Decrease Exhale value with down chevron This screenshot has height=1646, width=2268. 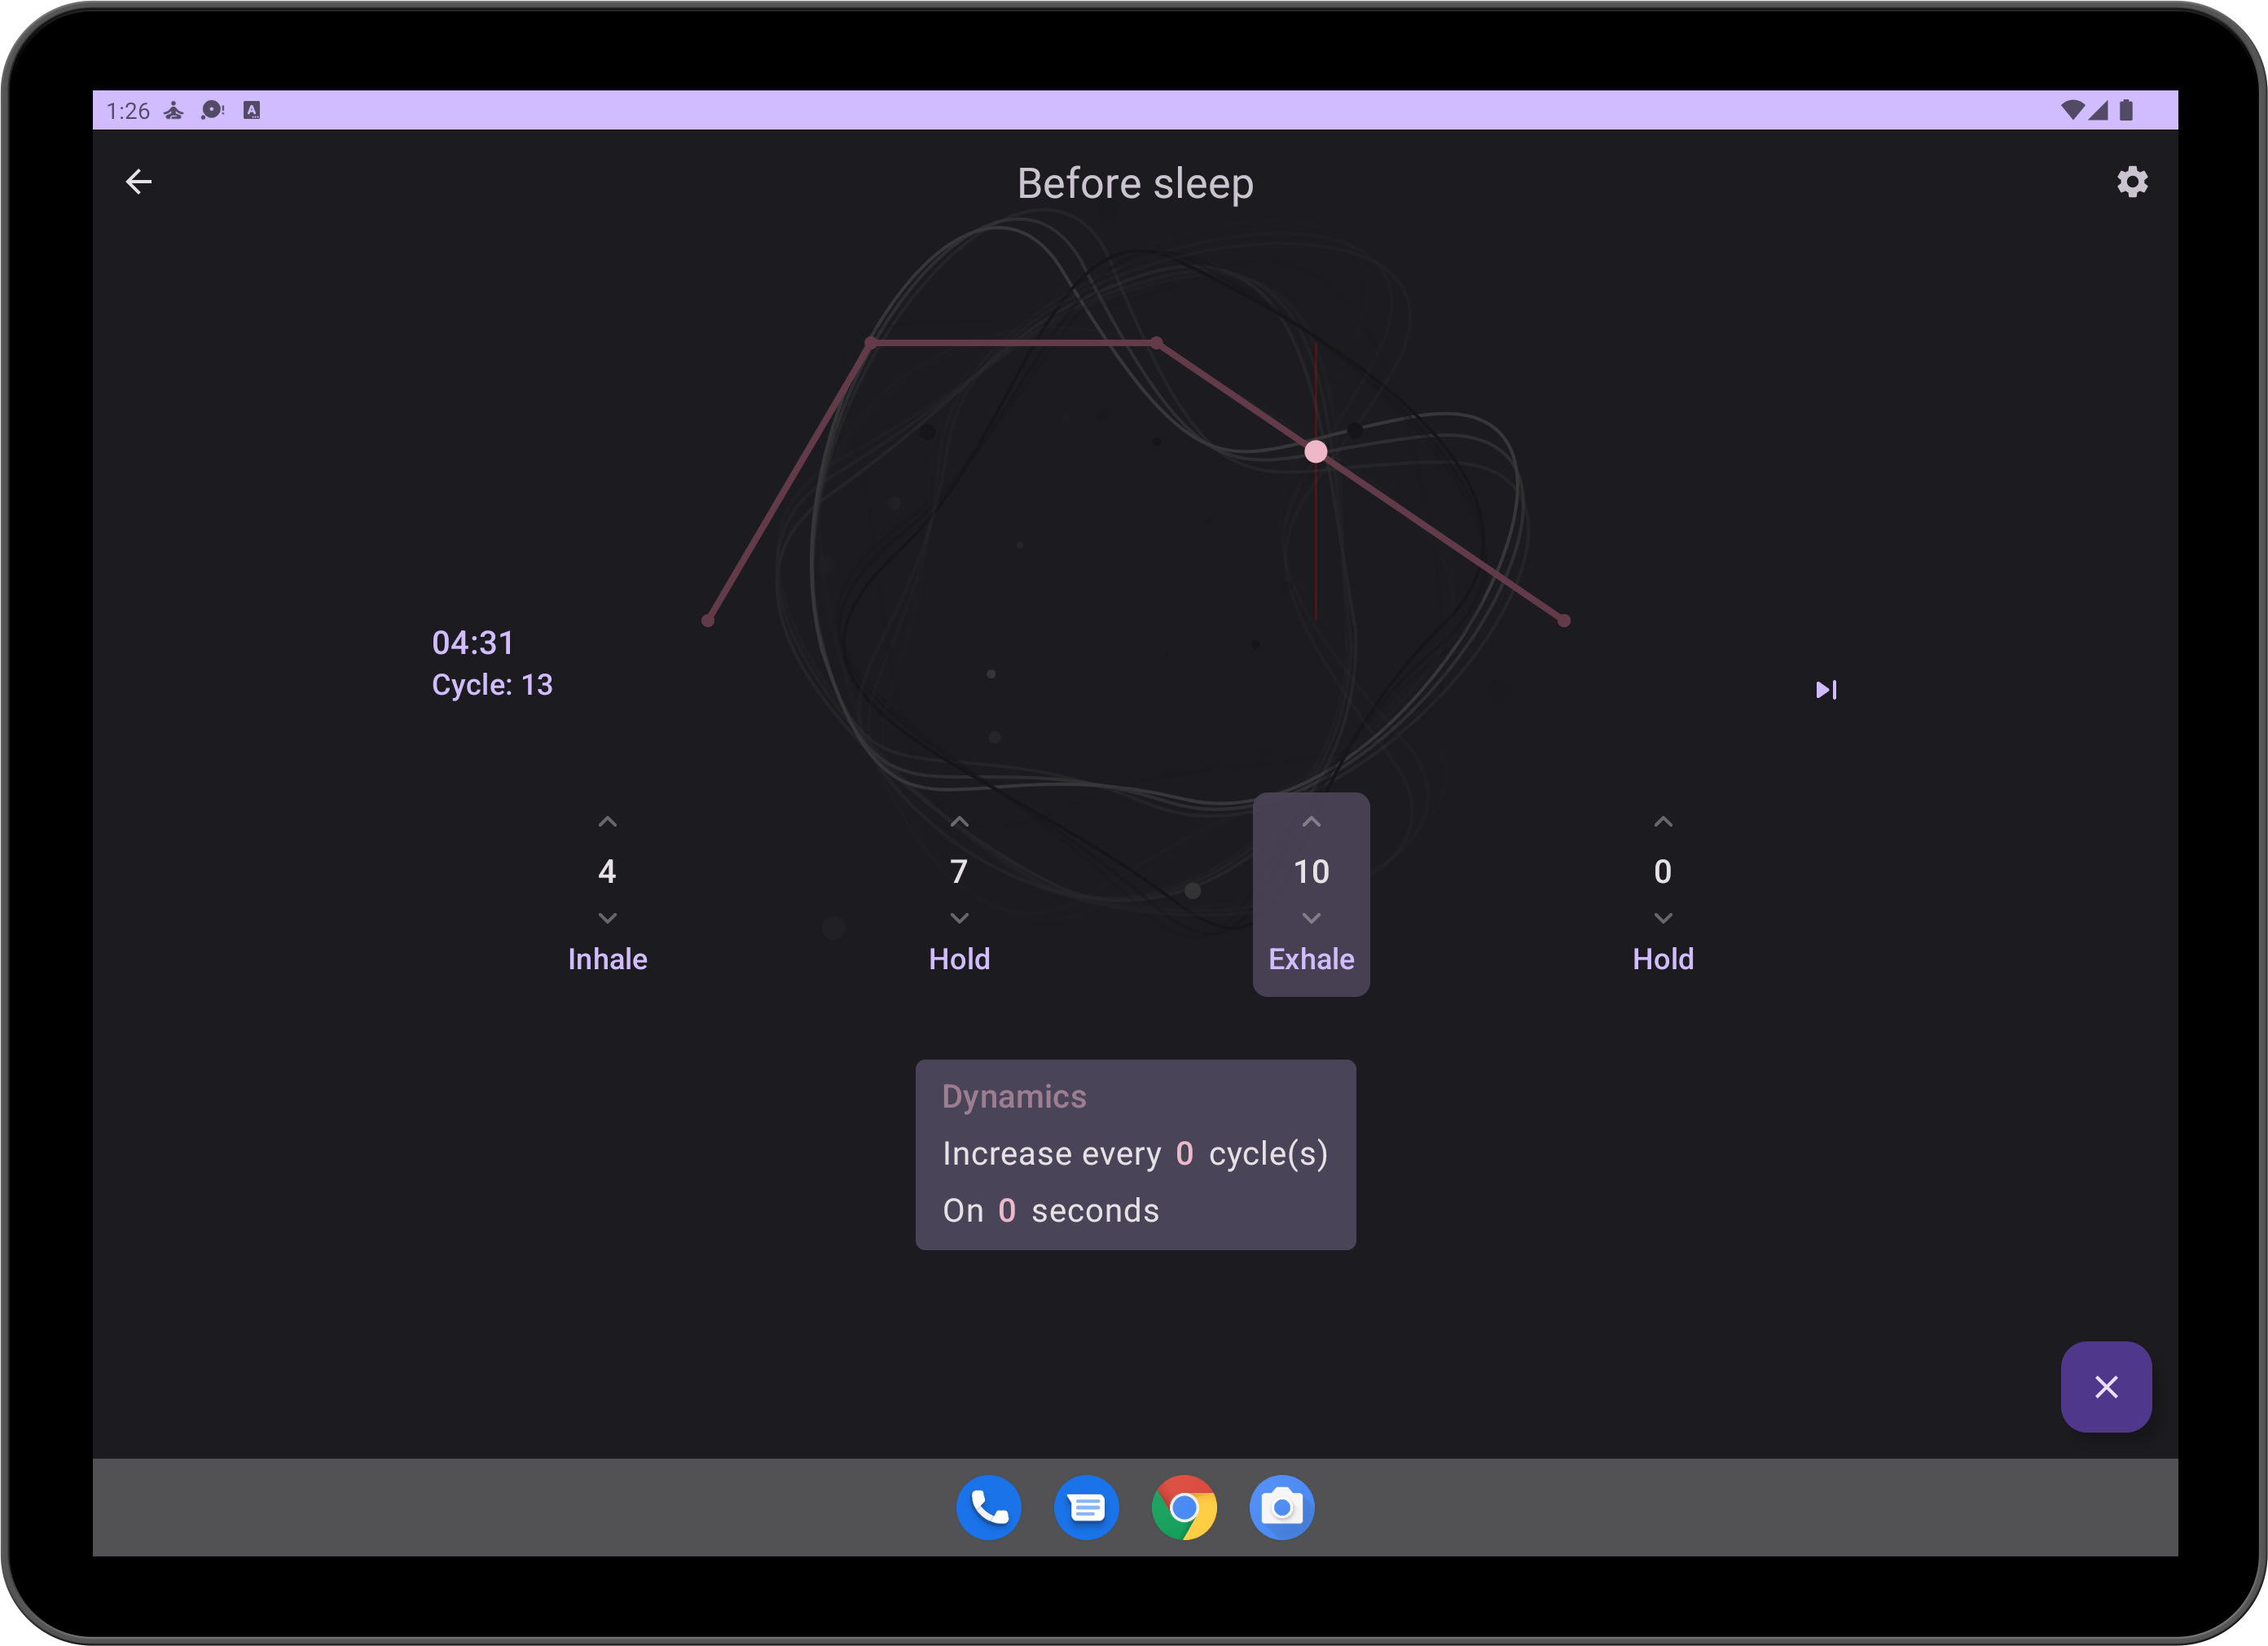coord(1311,917)
